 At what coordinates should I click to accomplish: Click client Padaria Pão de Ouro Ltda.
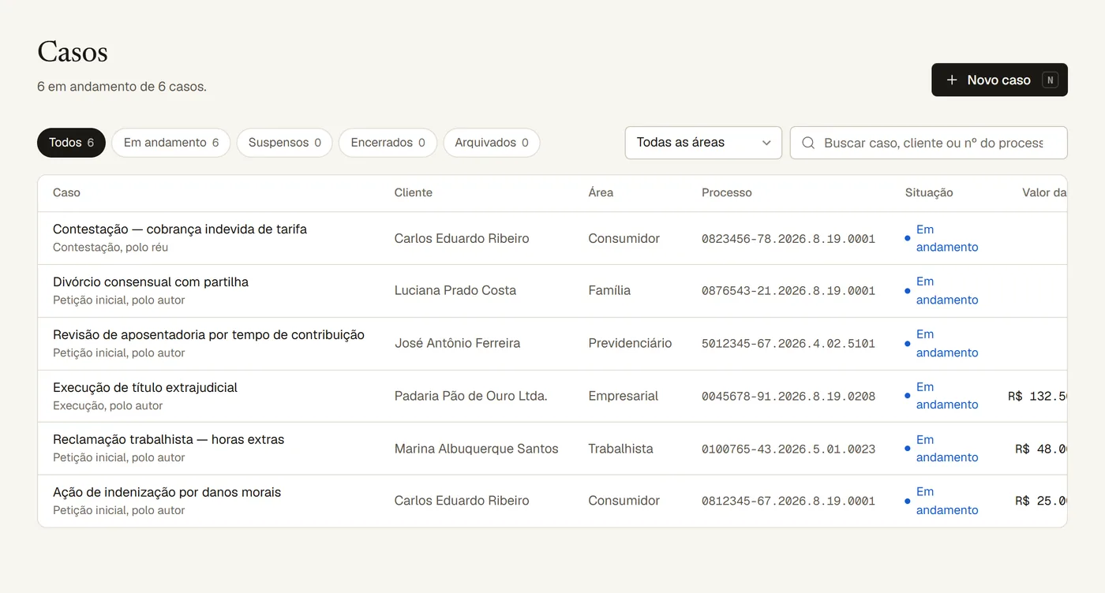(x=471, y=396)
